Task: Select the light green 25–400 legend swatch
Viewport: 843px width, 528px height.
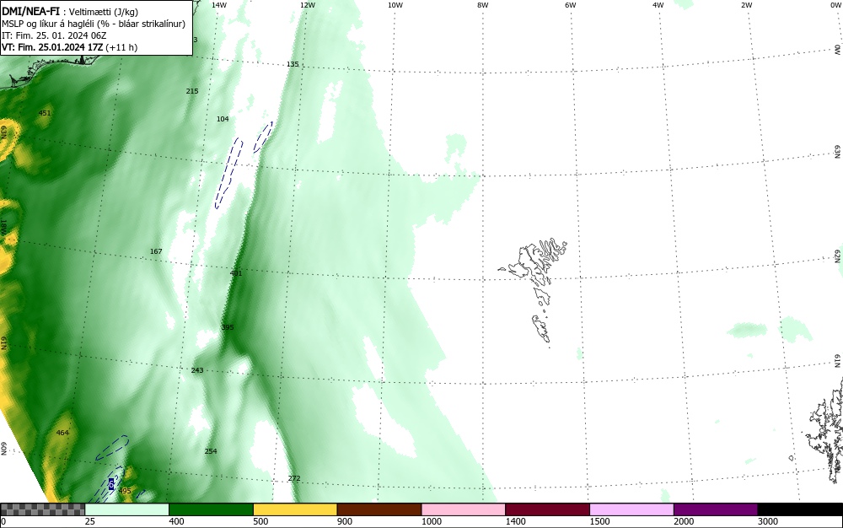Action: 127,509
